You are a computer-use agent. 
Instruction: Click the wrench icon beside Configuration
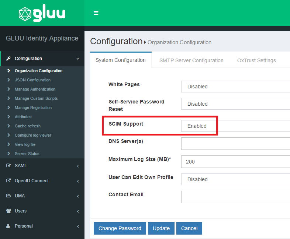[8, 59]
